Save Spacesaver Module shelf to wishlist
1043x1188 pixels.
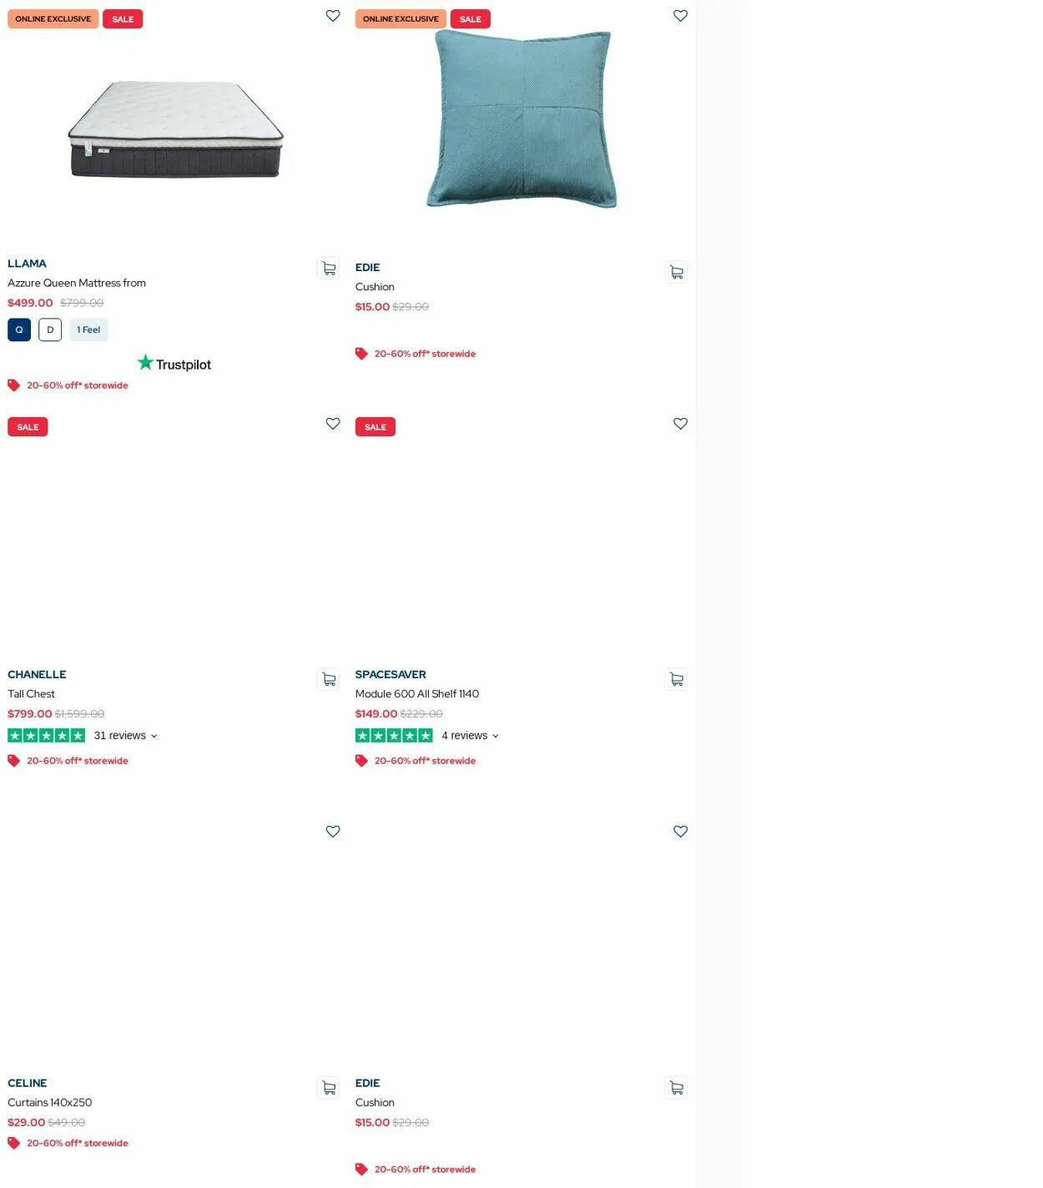(x=680, y=424)
